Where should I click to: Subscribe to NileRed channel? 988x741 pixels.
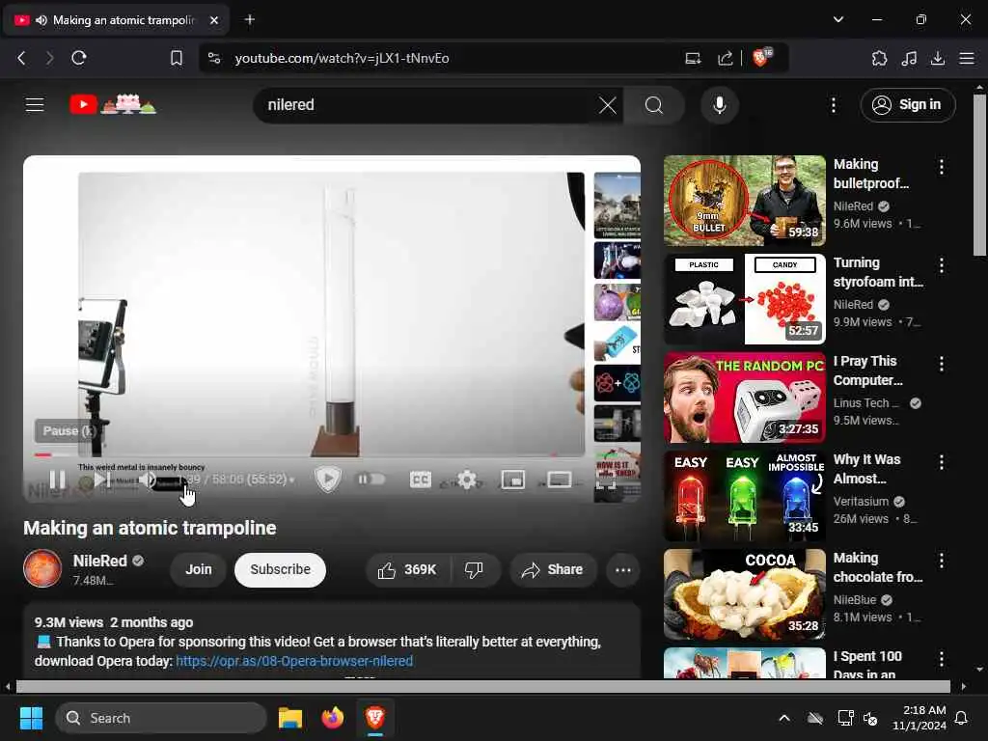point(281,569)
